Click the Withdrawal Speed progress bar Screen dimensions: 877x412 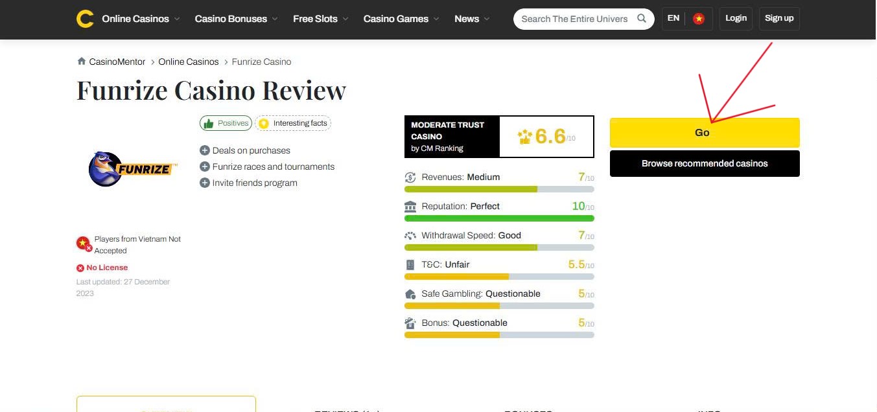499,247
